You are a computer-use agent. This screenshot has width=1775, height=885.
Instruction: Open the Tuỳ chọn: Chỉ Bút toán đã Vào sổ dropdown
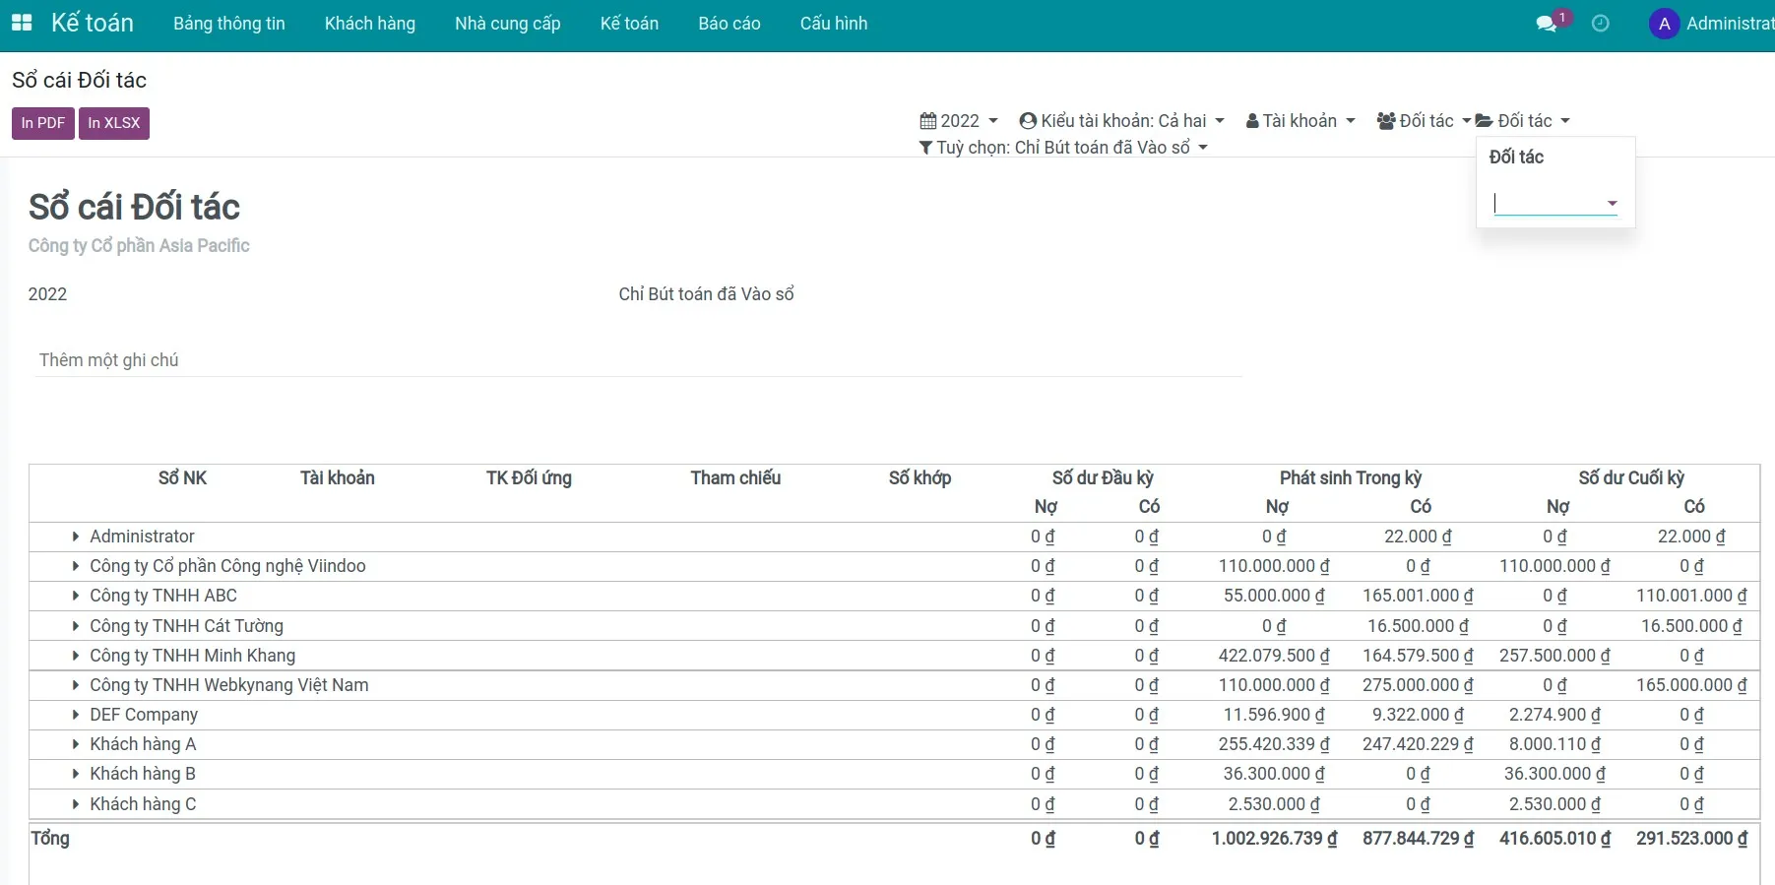pyautogui.click(x=1063, y=148)
